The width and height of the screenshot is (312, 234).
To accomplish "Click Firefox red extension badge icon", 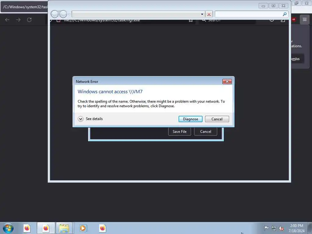I will pos(294,19).
